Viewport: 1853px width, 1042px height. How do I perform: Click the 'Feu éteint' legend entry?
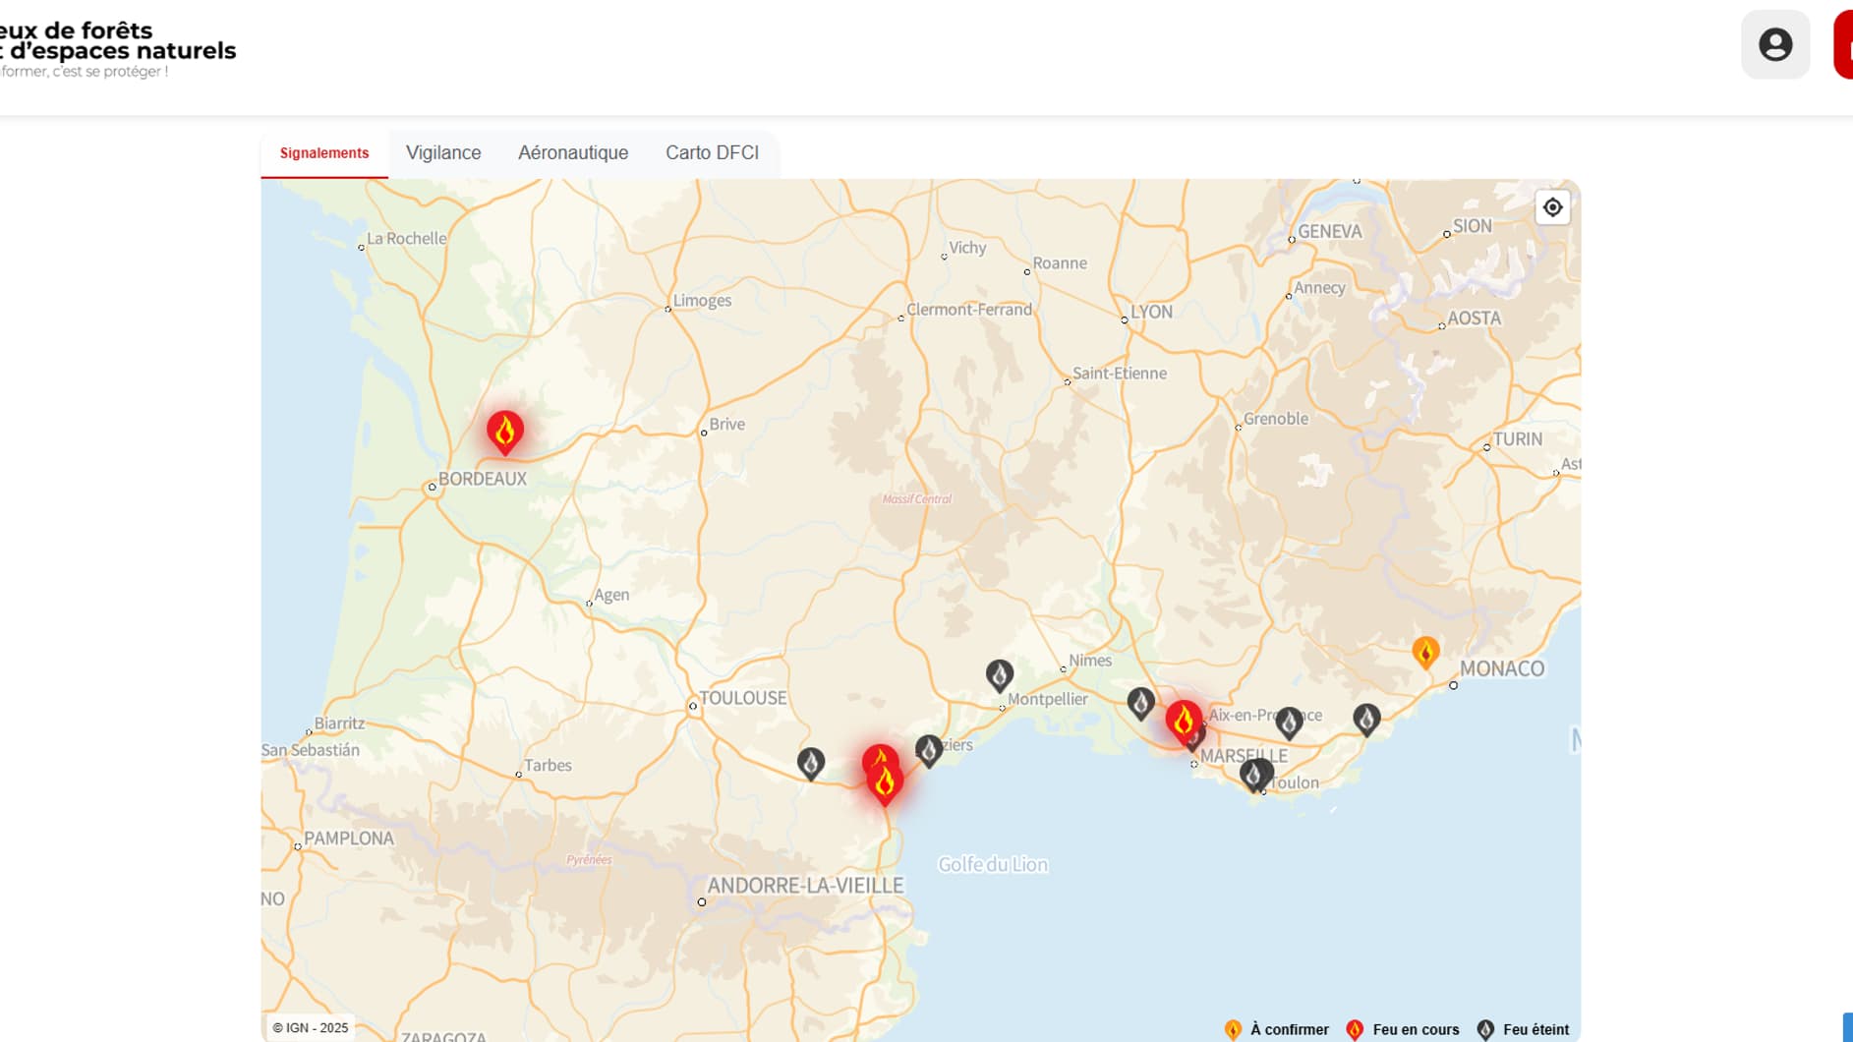1523,1029
